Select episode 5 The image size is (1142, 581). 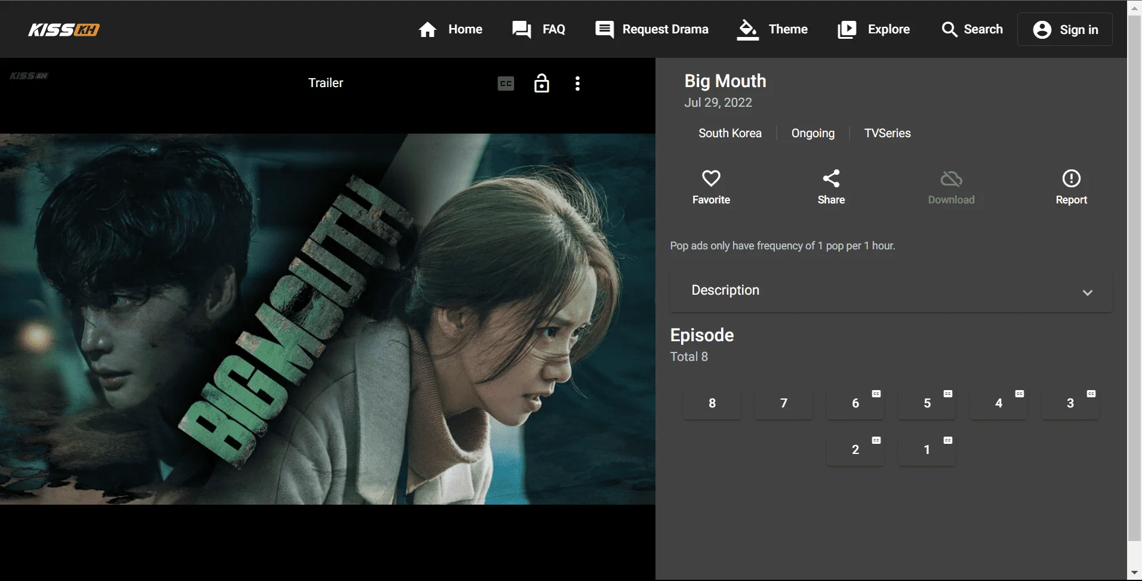(927, 403)
